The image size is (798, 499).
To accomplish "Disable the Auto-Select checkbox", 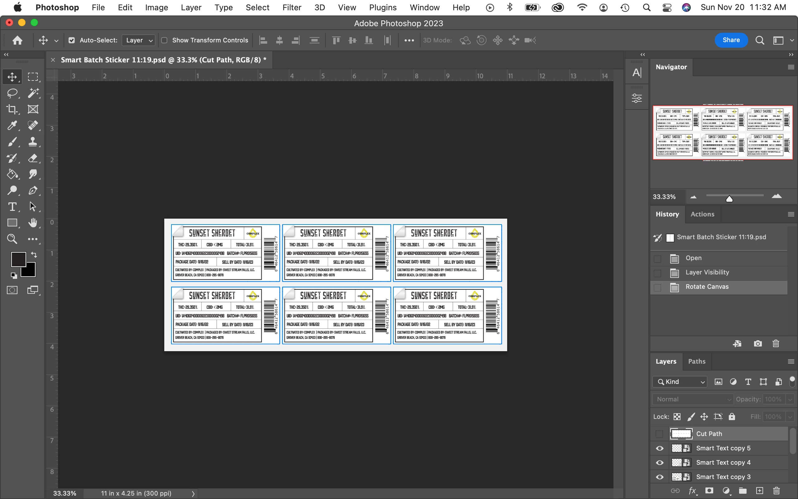I will coord(72,40).
